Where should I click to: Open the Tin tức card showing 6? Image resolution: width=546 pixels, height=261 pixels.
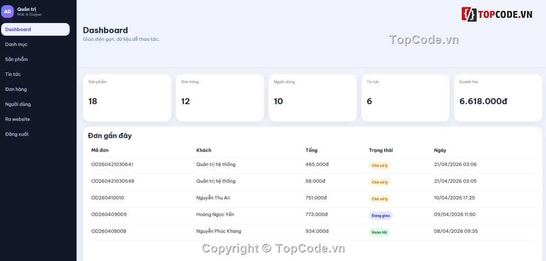pos(405,98)
